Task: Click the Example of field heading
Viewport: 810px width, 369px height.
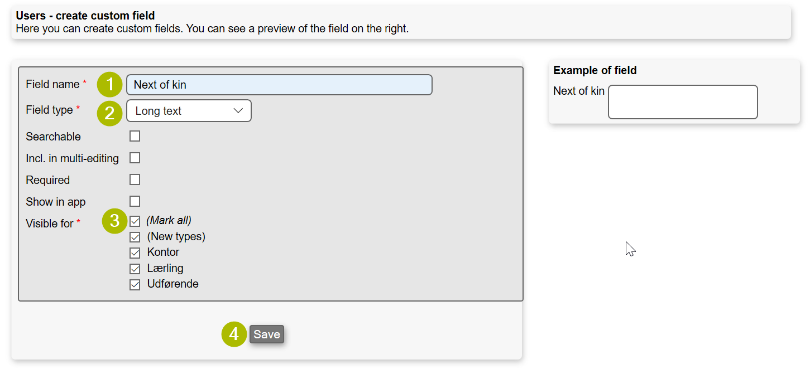Action: [595, 71]
